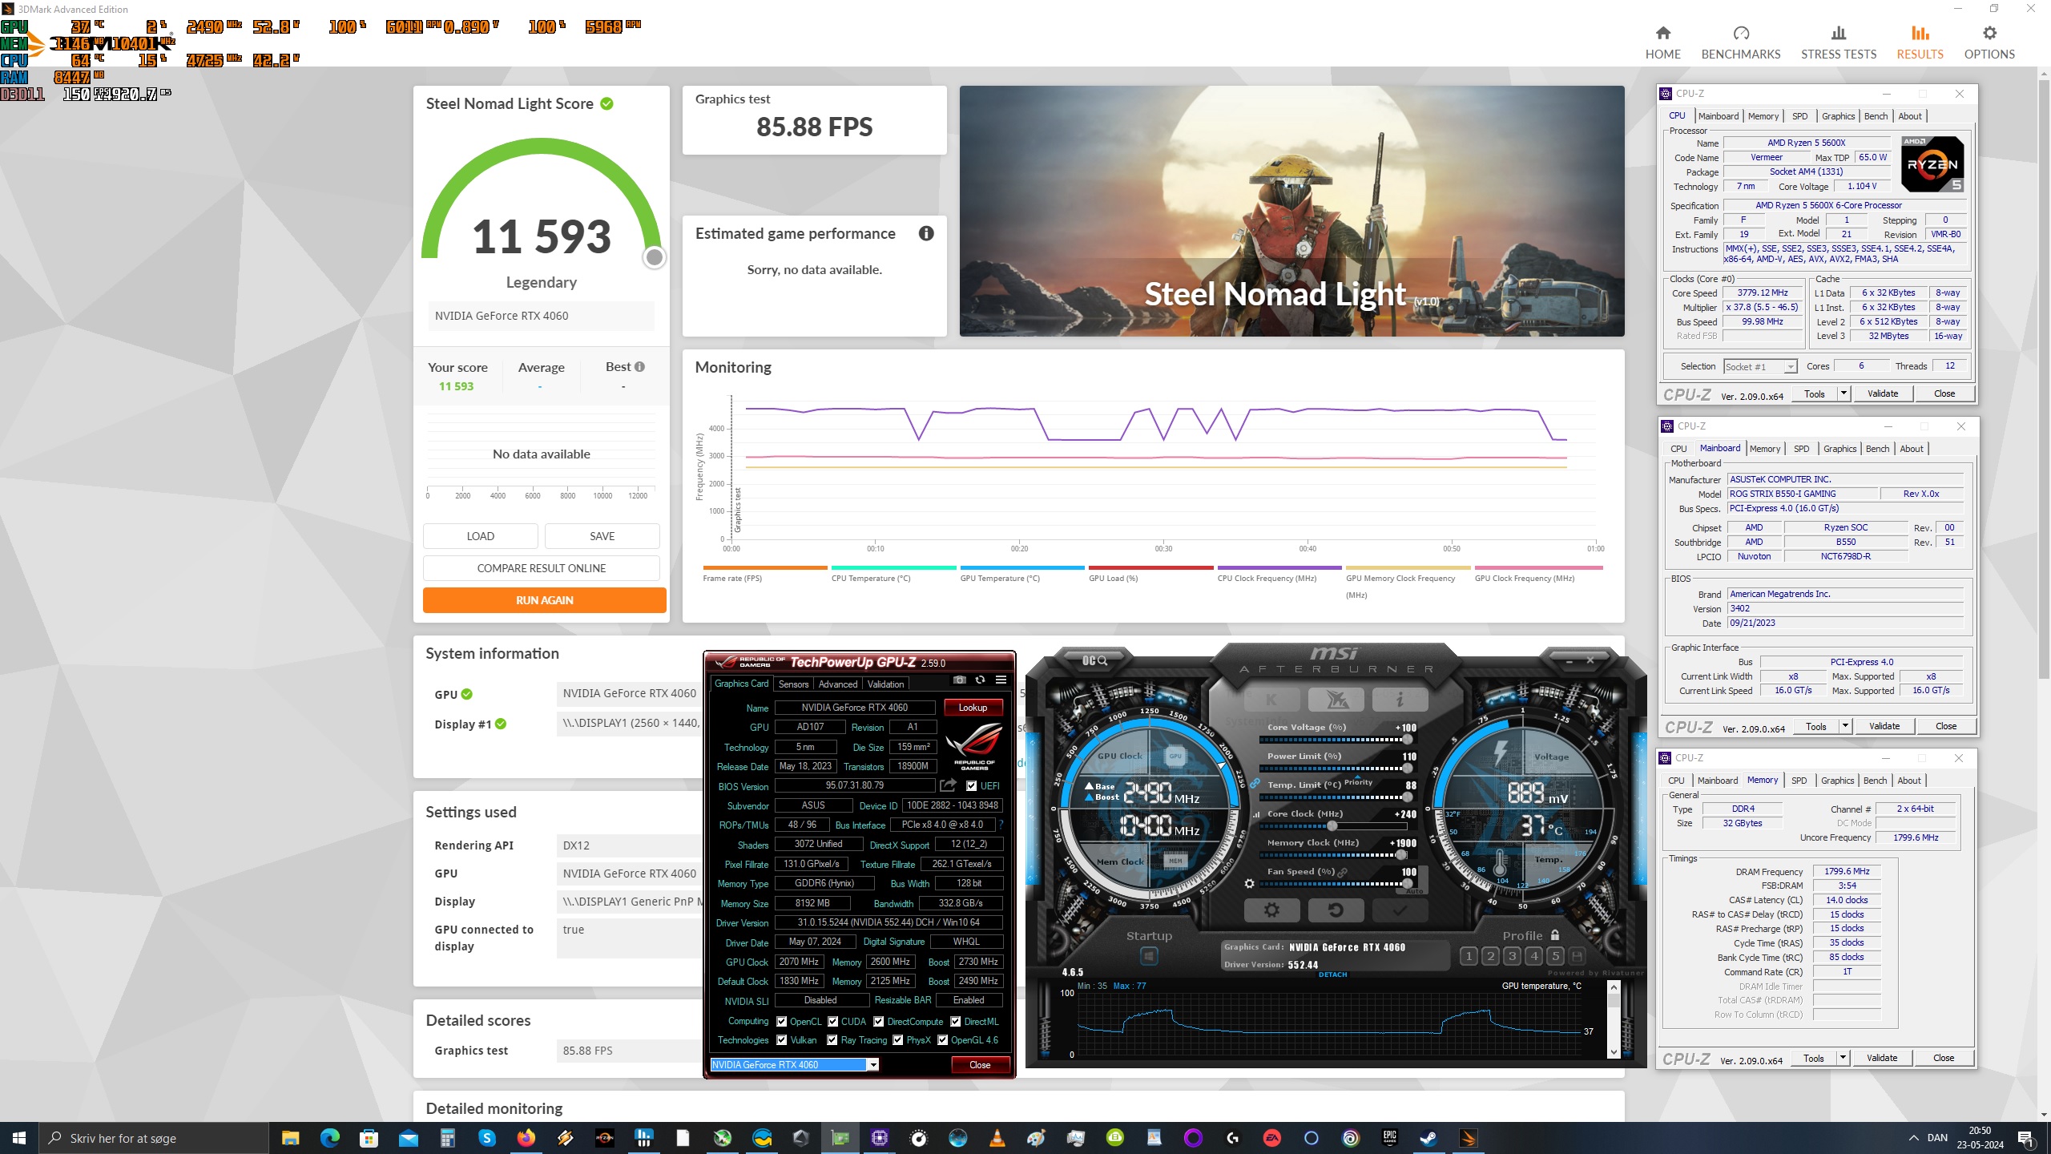Viewport: 2051px width, 1154px height.
Task: Expand Tools dropdown arrow in top CPU-Z window
Action: 1843,393
